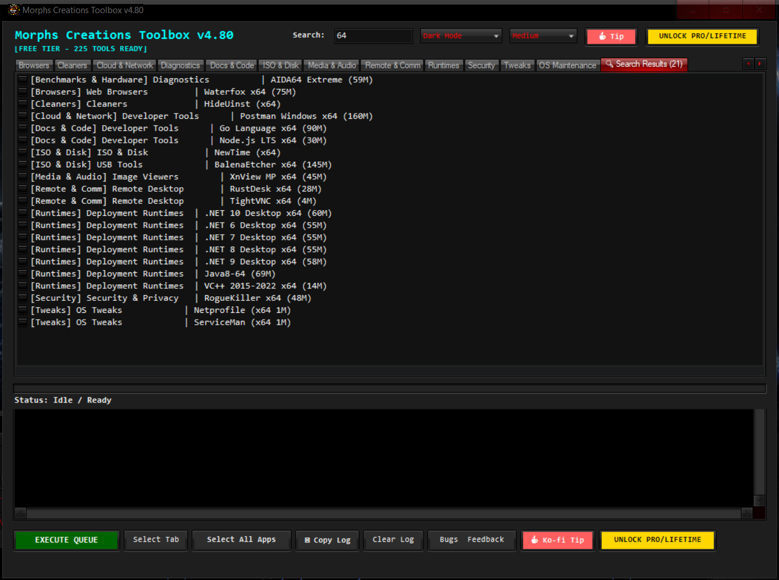Enable the XnView MP x64 checkbox
Screen dimensions: 779x580
pyautogui.click(x=23, y=177)
